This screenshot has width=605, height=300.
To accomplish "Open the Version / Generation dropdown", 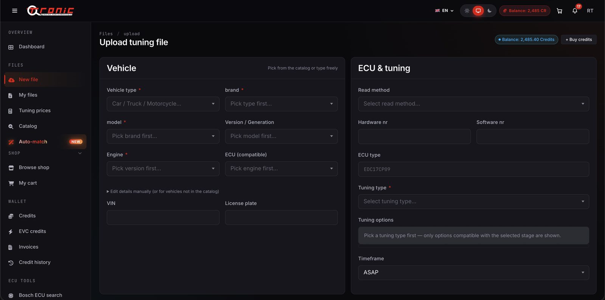I will [281, 136].
